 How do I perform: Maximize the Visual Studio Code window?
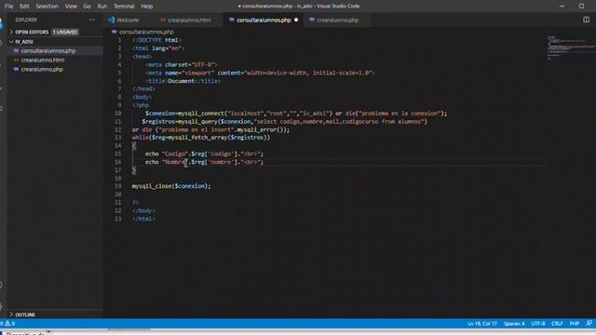tap(581, 7)
